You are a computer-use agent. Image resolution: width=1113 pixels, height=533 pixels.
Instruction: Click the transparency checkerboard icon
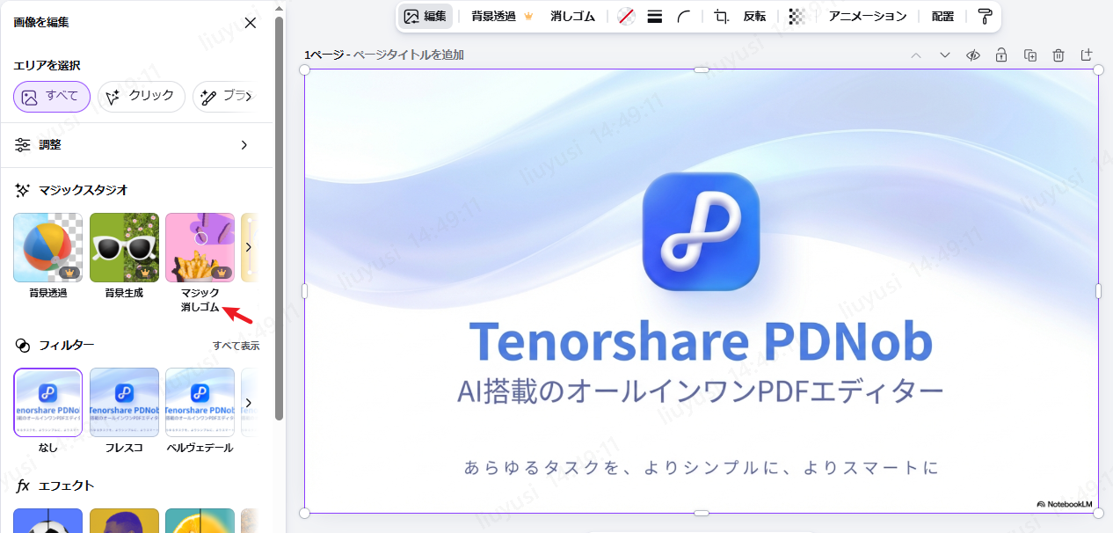[797, 16]
